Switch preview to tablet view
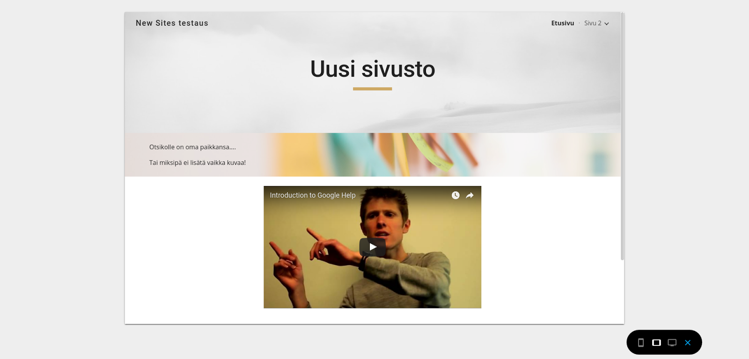Screen dimensions: 749x359 click(x=656, y=343)
